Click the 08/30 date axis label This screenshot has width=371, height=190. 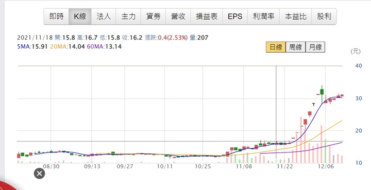pos(51,166)
